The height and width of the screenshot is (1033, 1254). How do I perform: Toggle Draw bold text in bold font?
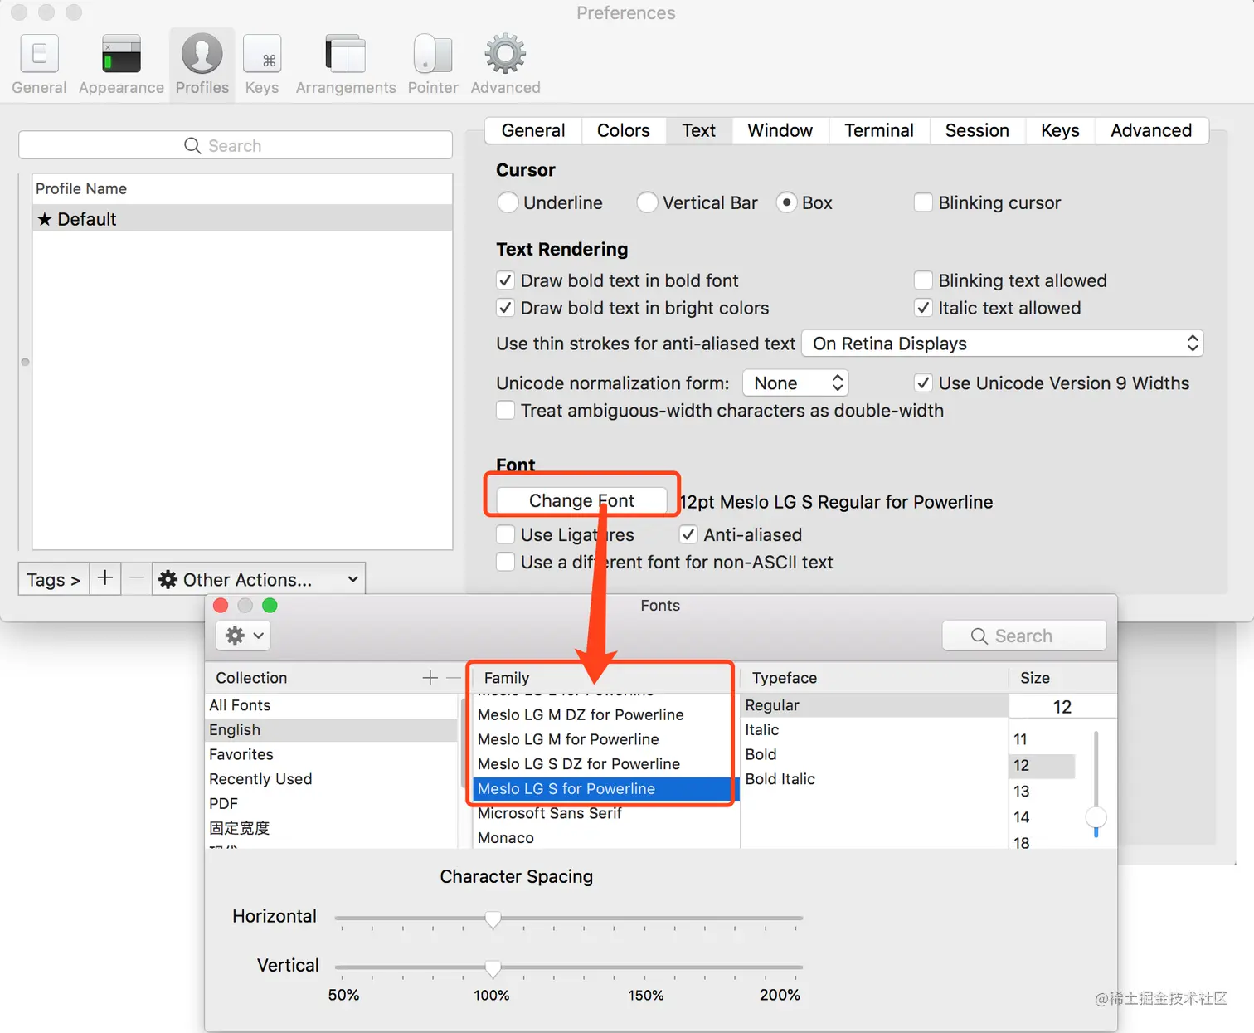(x=505, y=280)
